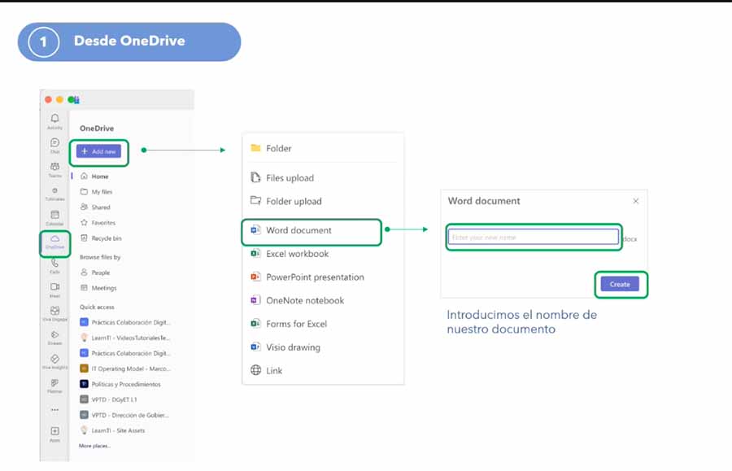Open the Teams section in the sidebar

pos(54,170)
